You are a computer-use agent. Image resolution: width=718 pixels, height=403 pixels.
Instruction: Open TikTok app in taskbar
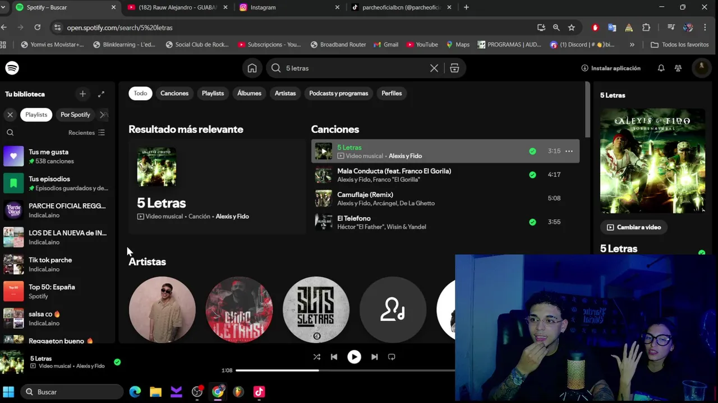[x=259, y=392]
